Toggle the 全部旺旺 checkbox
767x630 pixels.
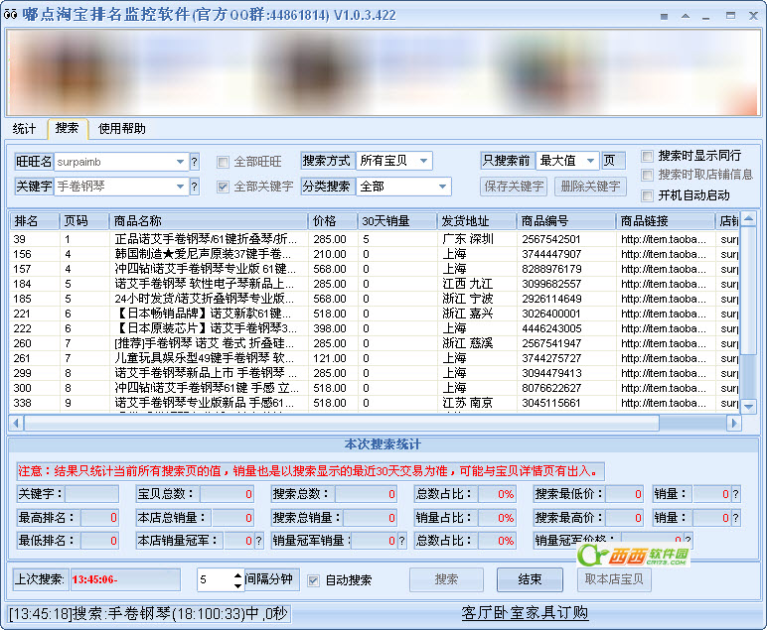pyautogui.click(x=223, y=162)
